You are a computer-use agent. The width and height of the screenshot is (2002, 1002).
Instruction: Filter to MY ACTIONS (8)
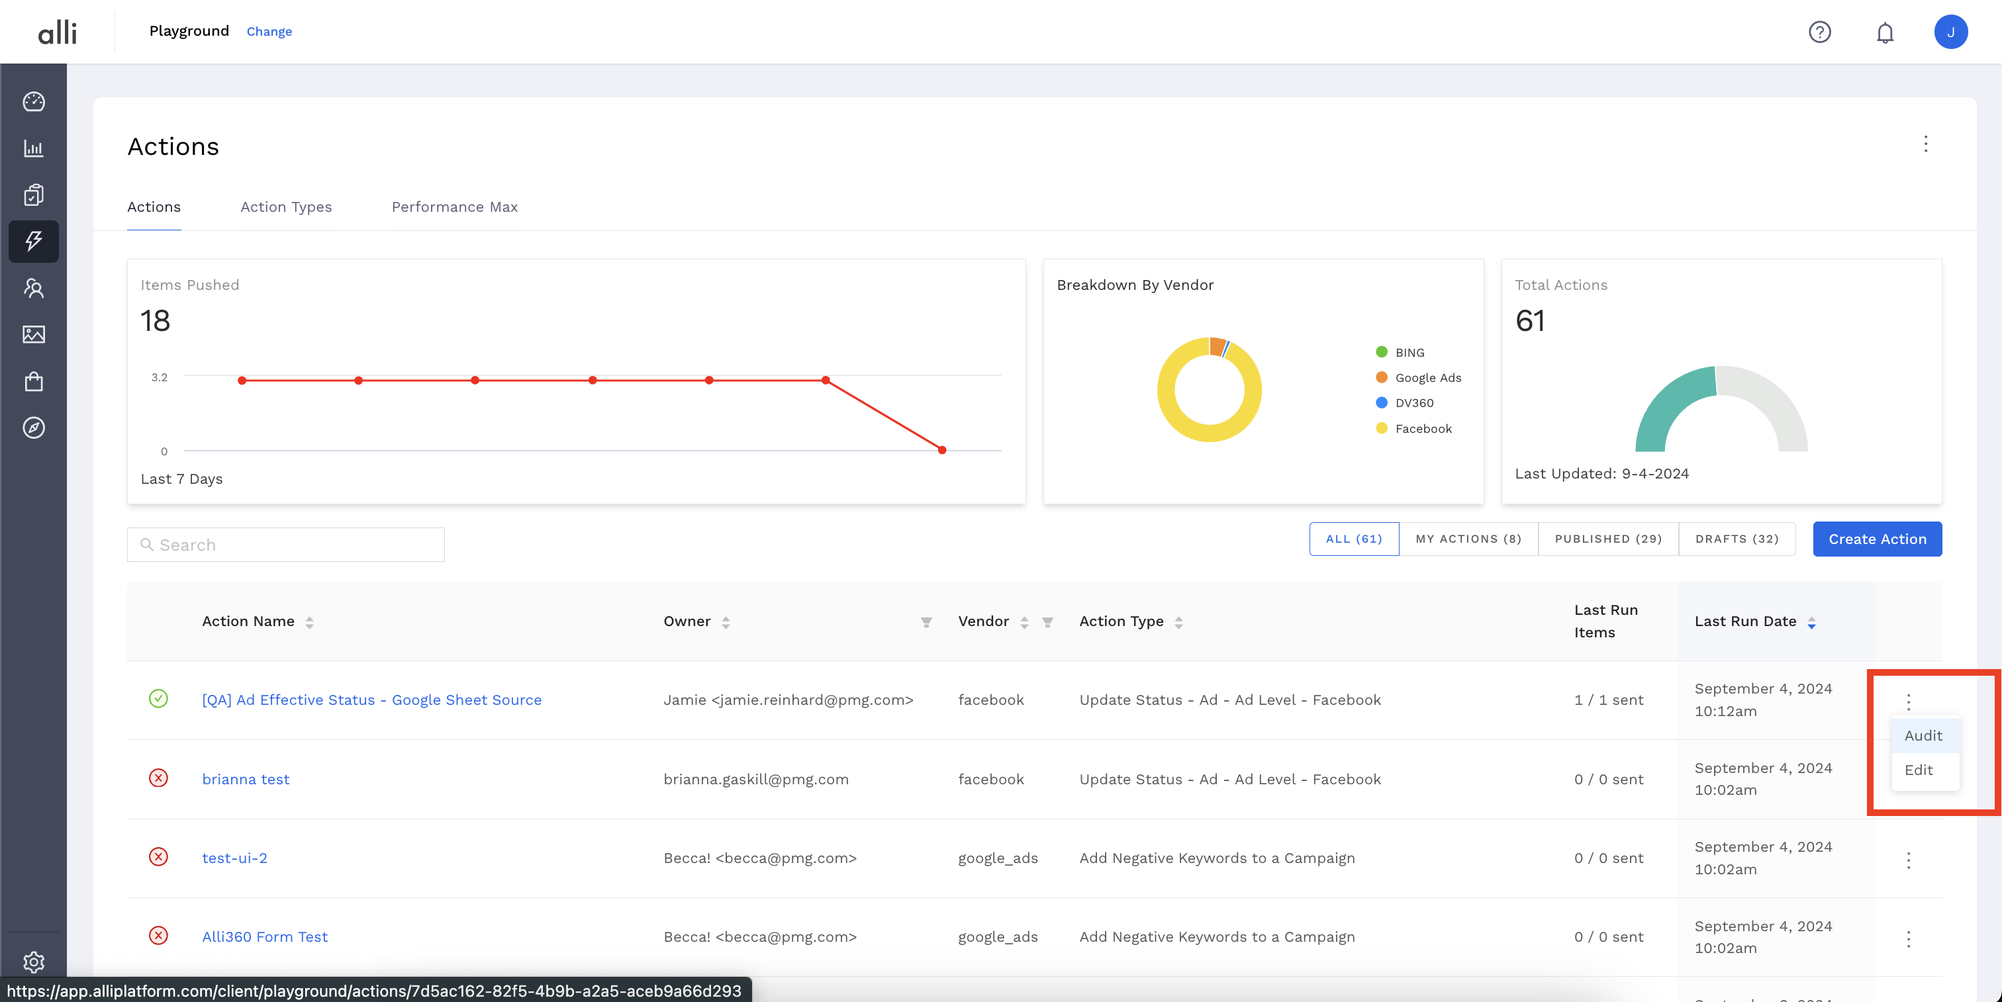click(x=1468, y=539)
